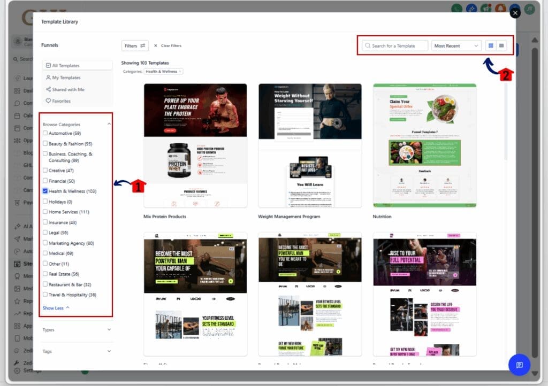548x386 pixels.
Task: Open the floating chat bubble icon
Action: [x=519, y=365]
